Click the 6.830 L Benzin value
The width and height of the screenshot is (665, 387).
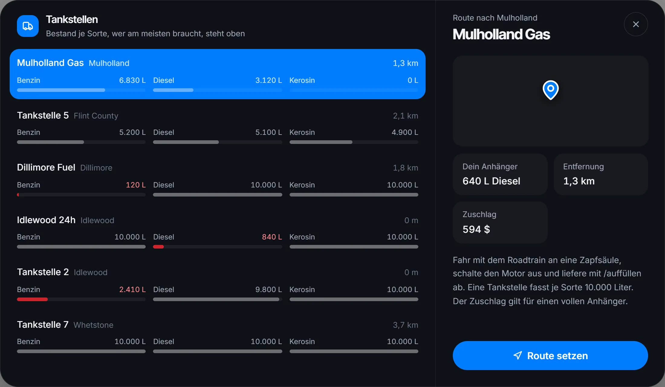pyautogui.click(x=132, y=80)
